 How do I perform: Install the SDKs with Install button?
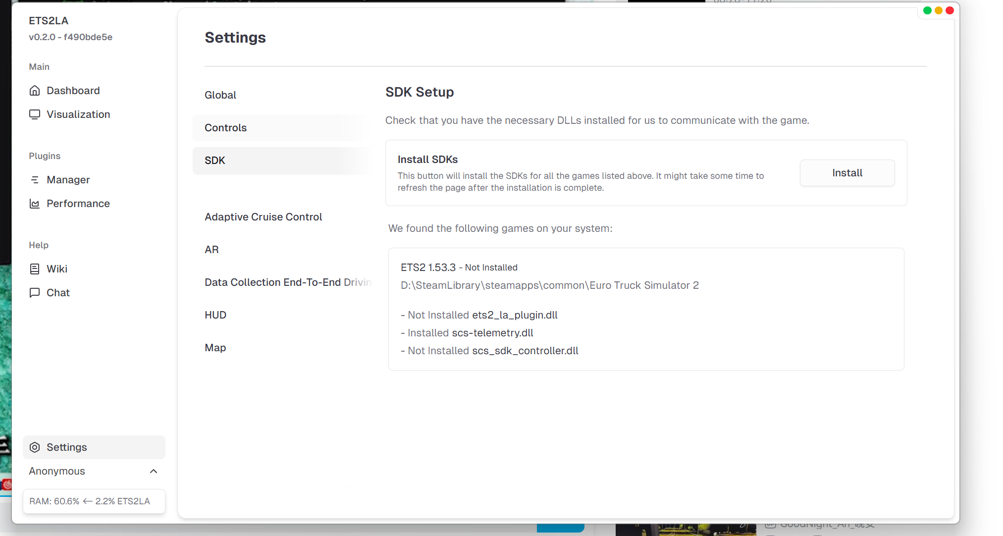pyautogui.click(x=847, y=173)
